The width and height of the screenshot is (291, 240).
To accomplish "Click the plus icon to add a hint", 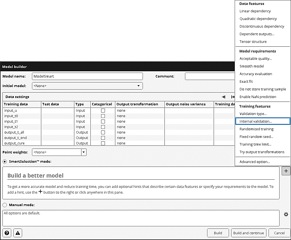I will pyautogui.click(x=286, y=171).
